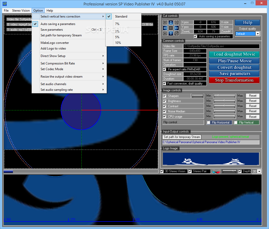Close the Option menu via its title
Screen dimensions: 269x229
pos(38,10)
